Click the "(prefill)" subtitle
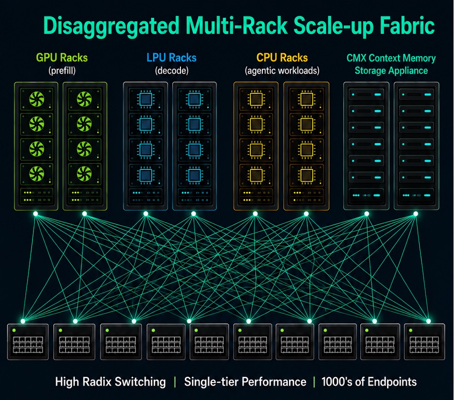 (62, 70)
